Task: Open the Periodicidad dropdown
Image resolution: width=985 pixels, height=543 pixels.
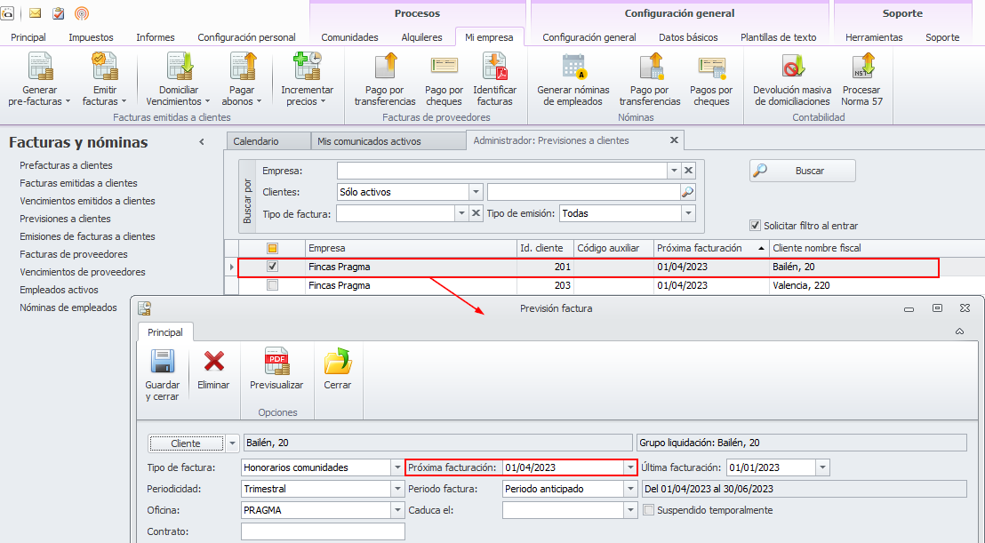Action: click(x=396, y=489)
